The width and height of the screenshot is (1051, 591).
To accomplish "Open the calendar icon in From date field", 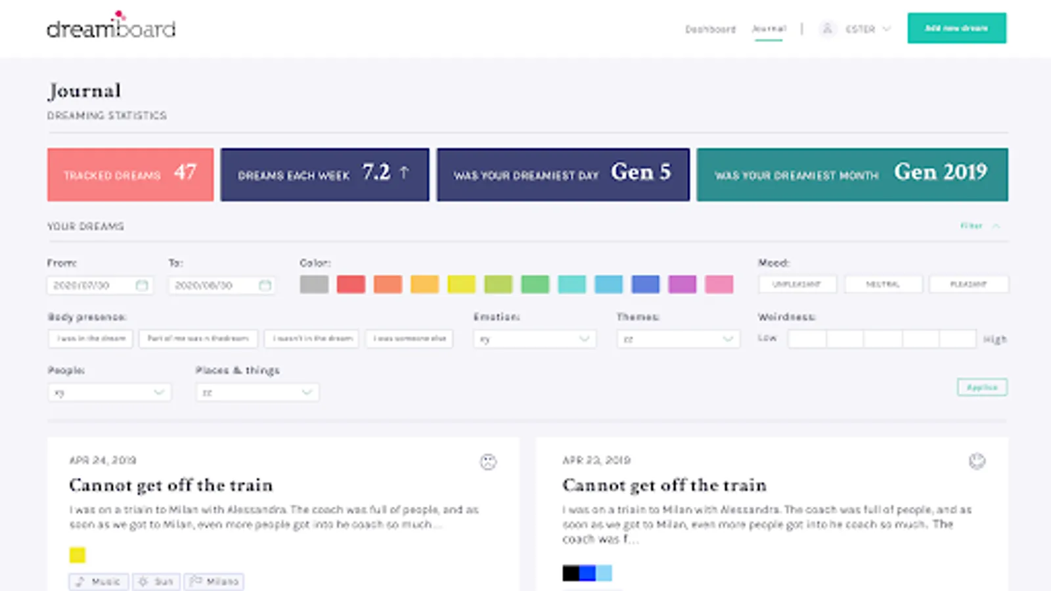I will coord(141,285).
